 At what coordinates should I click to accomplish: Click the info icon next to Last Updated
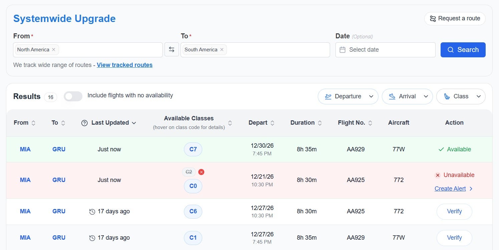tap(84, 123)
